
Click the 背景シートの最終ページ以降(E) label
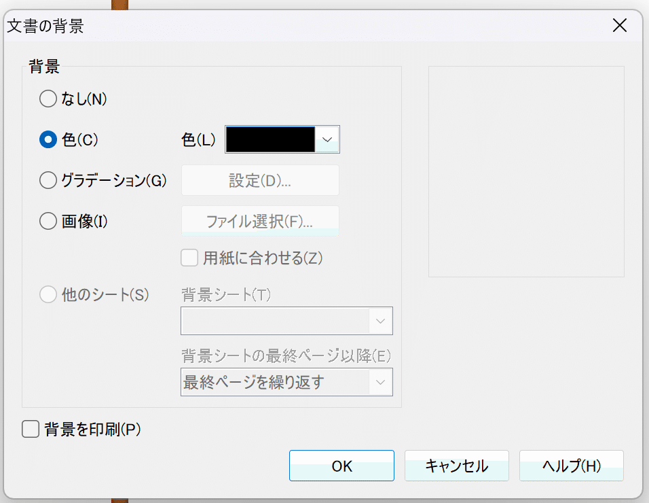click(x=286, y=356)
